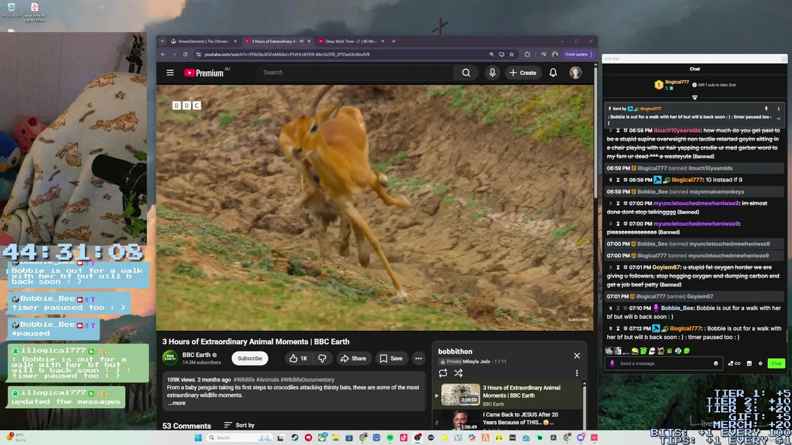
Task: Open the YouTube hamburger guide menu
Action: click(170, 72)
